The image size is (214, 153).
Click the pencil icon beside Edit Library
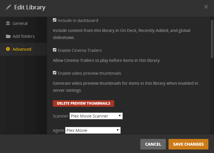9,7
